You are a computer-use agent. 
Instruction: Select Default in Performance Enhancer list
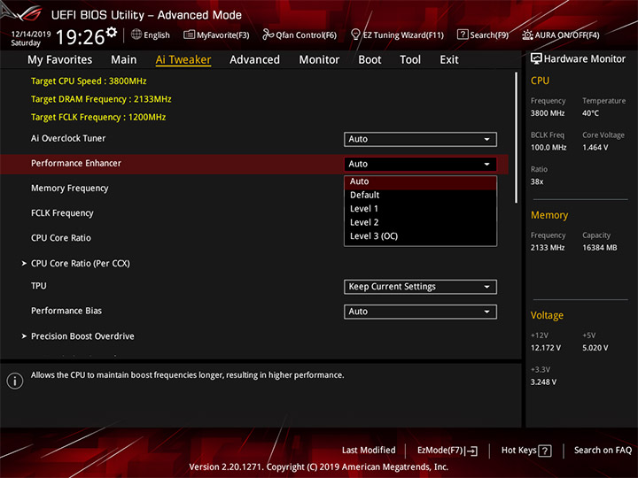pos(420,196)
